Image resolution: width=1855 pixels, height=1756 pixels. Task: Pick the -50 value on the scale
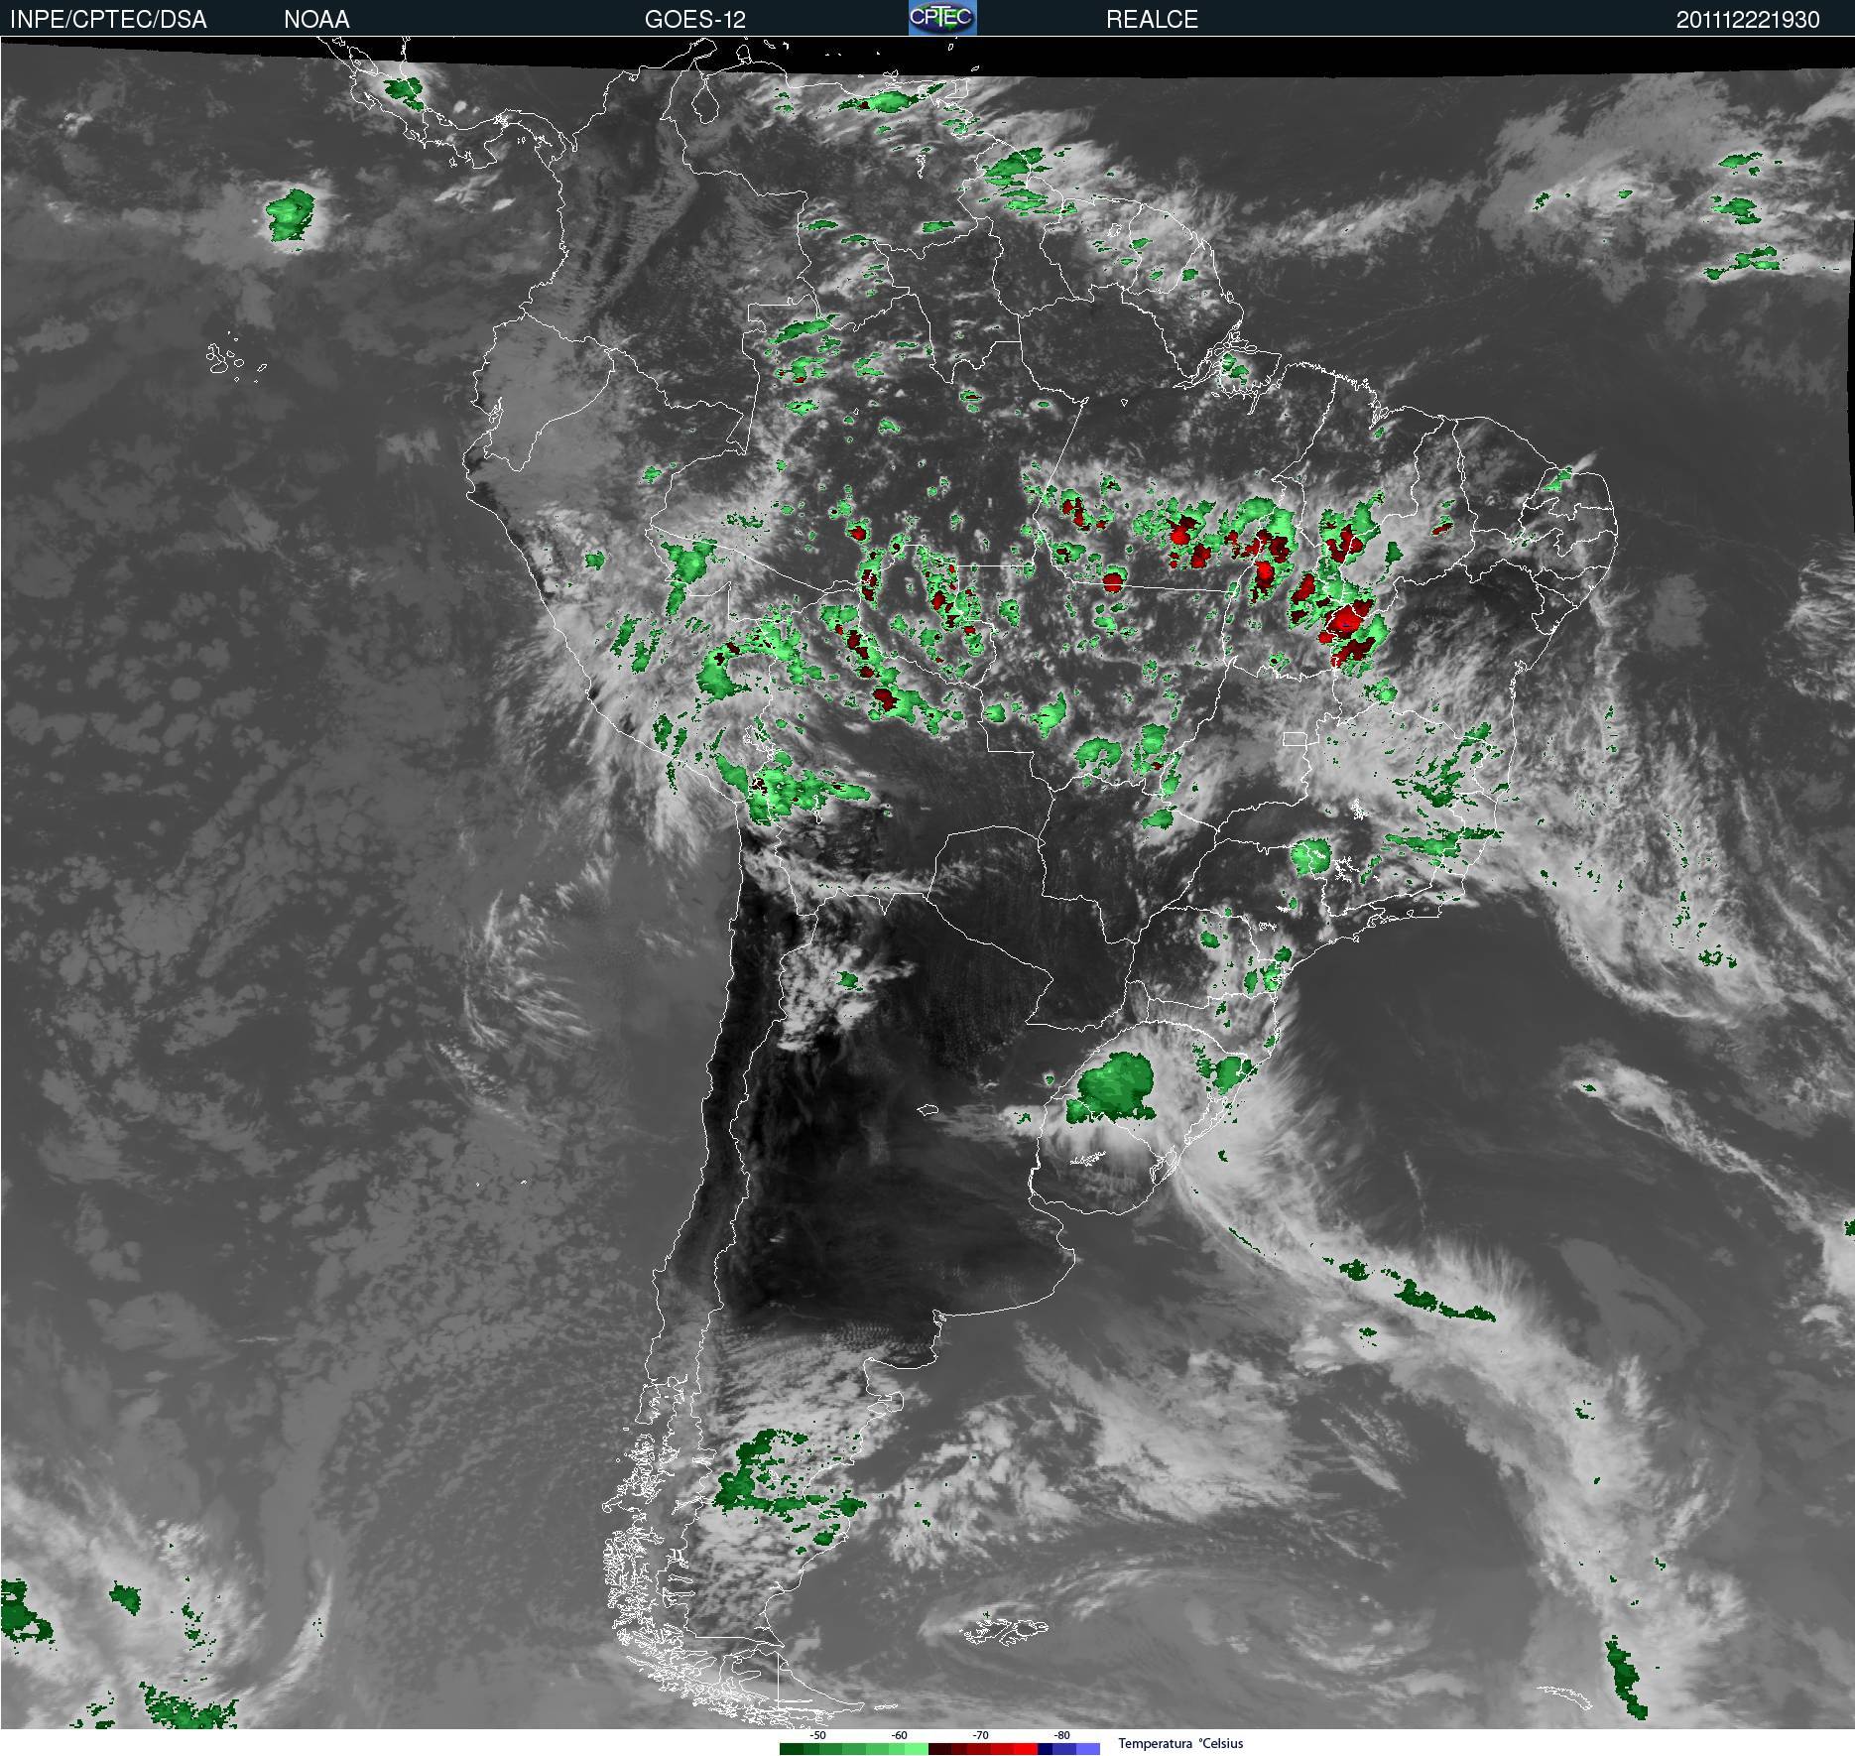point(817,1735)
